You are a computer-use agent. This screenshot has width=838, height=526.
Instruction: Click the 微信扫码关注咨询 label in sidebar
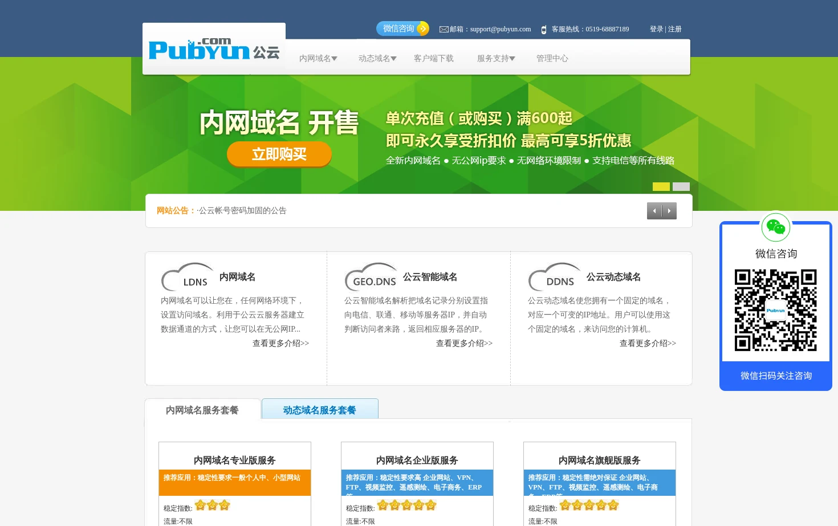[776, 376]
